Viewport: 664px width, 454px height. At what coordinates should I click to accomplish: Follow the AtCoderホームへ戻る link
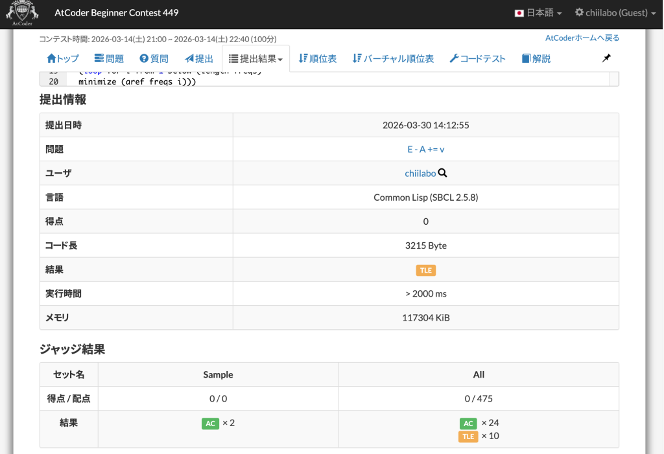582,38
